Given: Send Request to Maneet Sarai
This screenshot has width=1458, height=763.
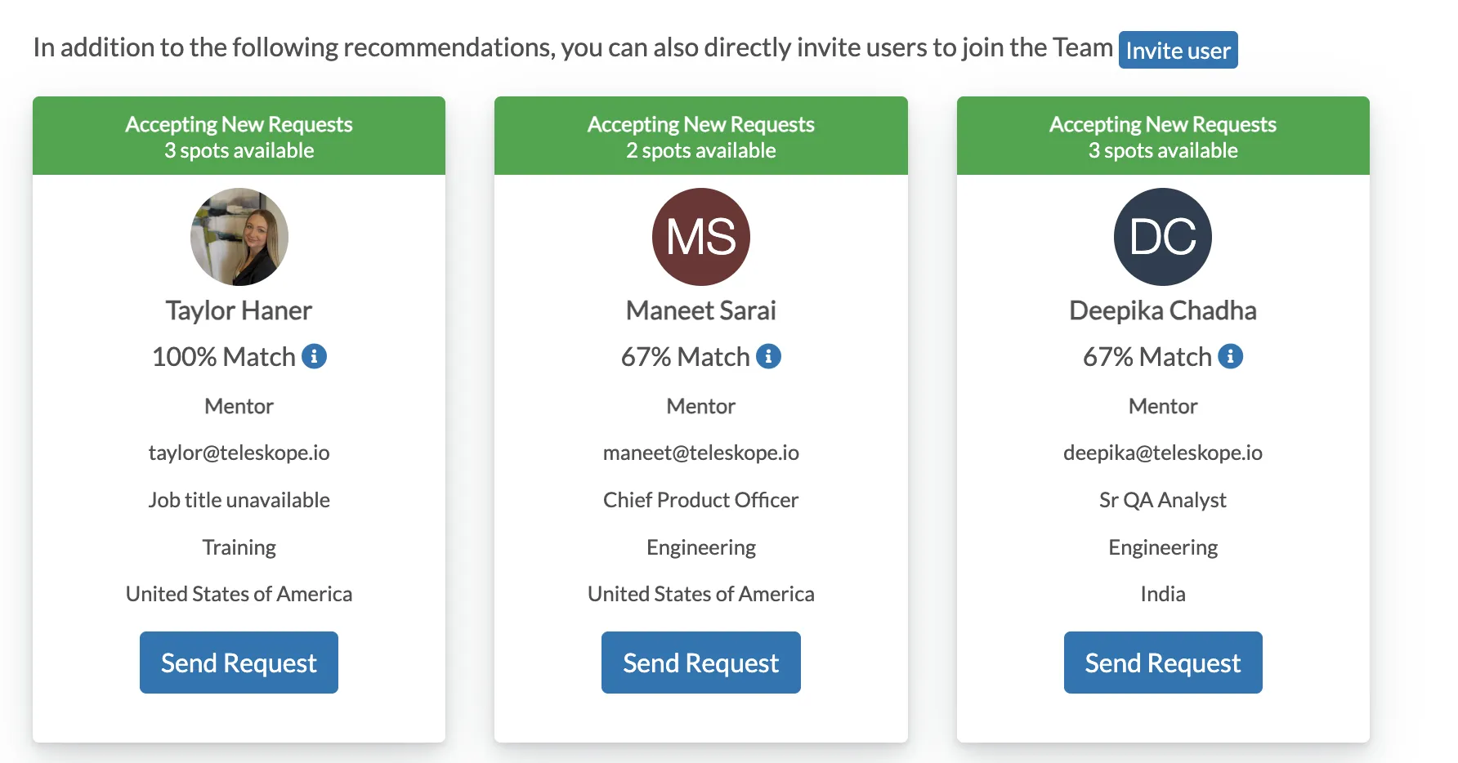Looking at the screenshot, I should 701,663.
